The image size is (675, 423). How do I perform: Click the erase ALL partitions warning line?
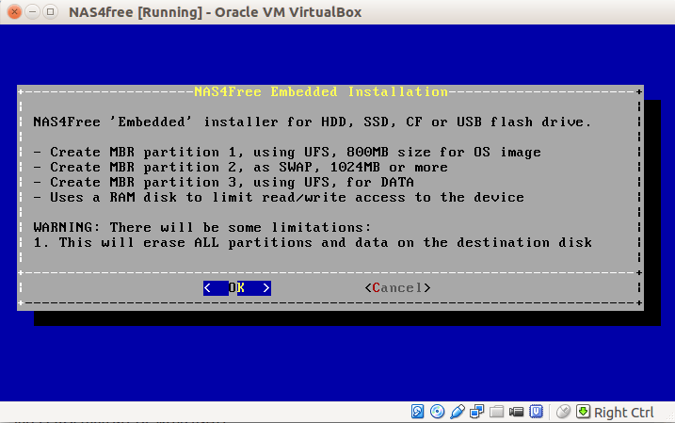(313, 242)
